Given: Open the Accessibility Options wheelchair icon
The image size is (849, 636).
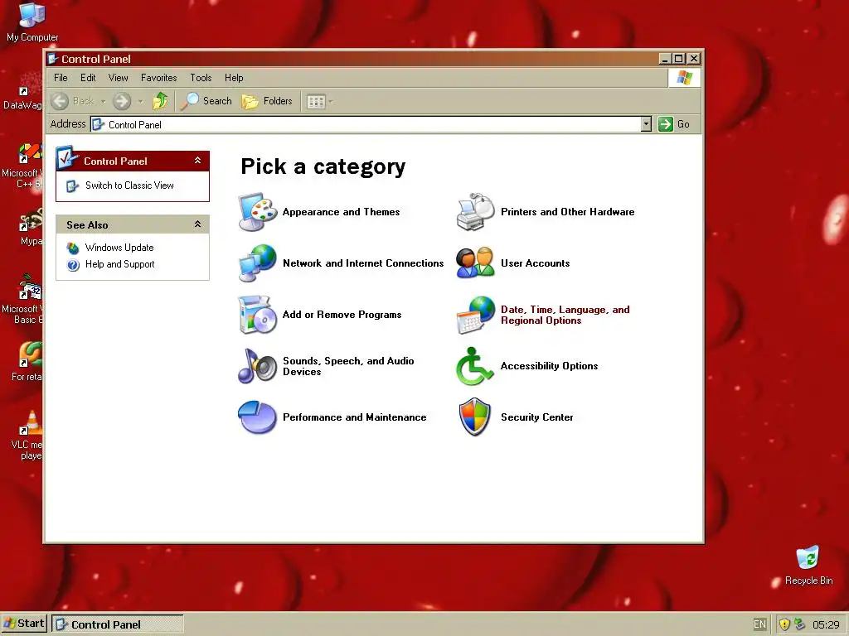Looking at the screenshot, I should pyautogui.click(x=475, y=366).
